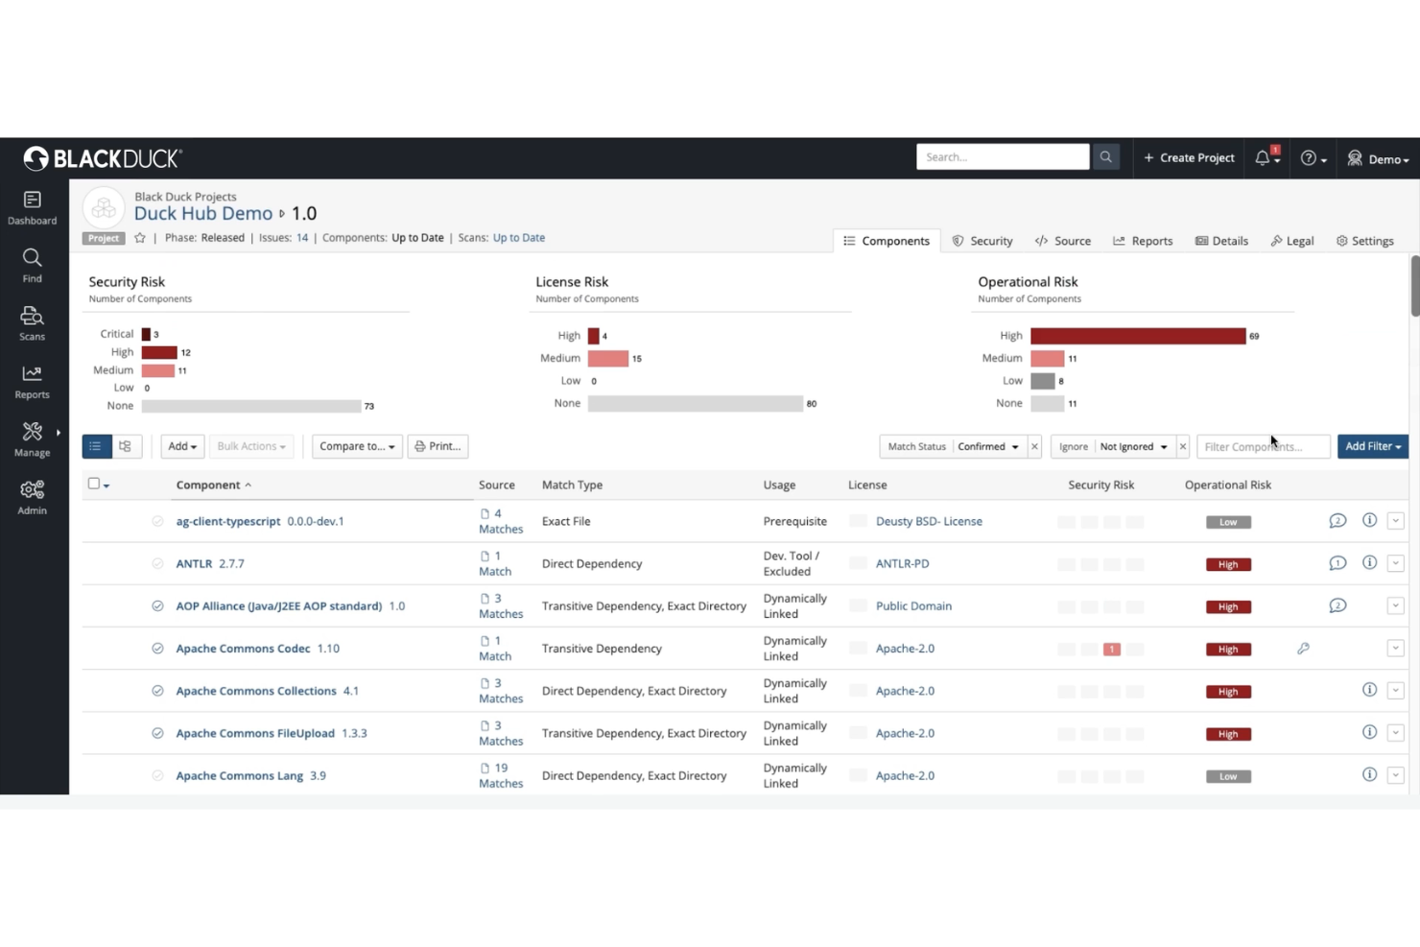Switch to the Security tab

(x=982, y=241)
